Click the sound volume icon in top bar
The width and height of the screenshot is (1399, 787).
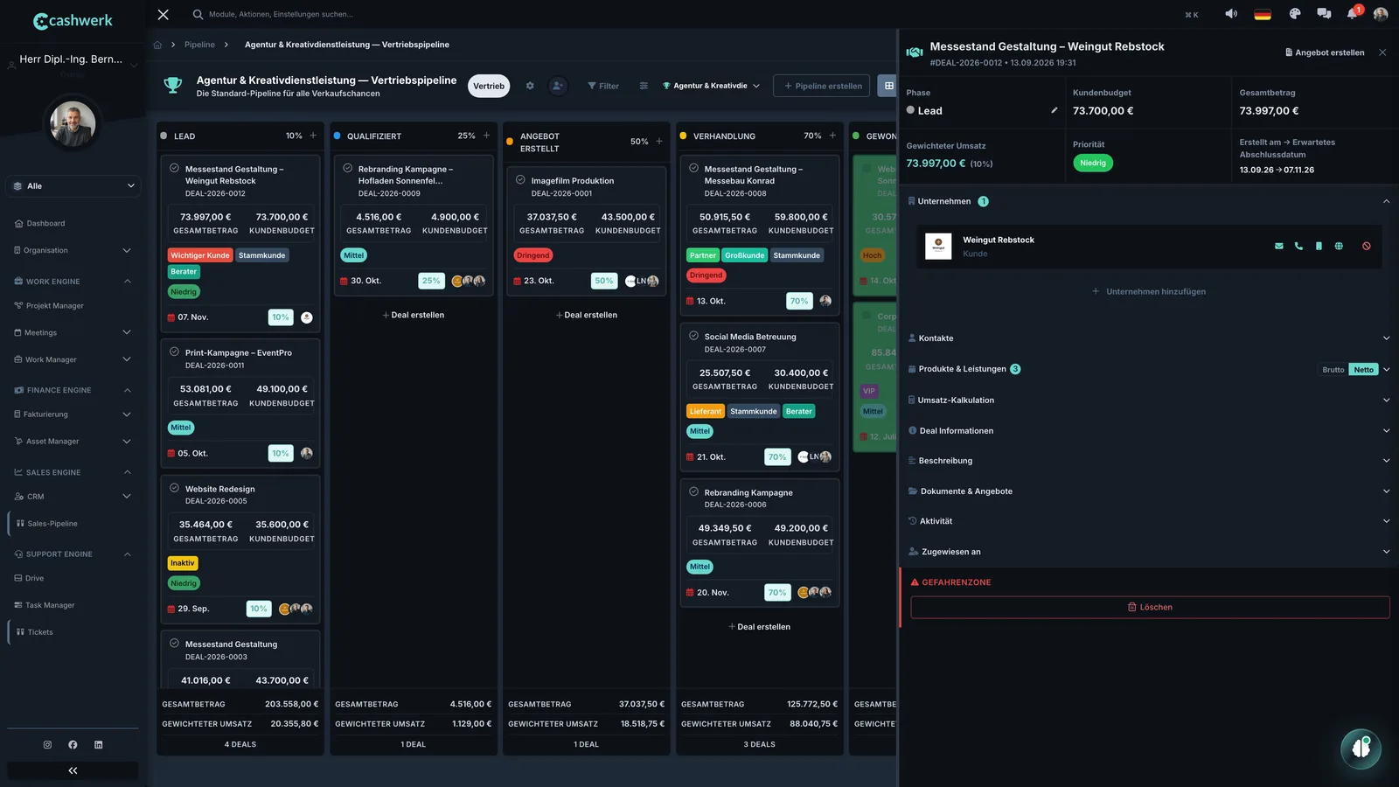pos(1231,14)
